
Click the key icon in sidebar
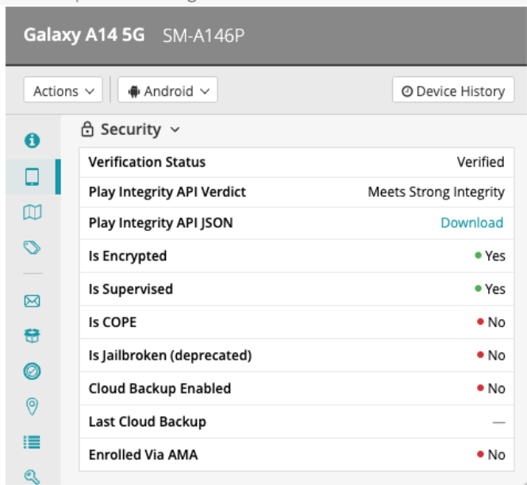click(x=32, y=475)
